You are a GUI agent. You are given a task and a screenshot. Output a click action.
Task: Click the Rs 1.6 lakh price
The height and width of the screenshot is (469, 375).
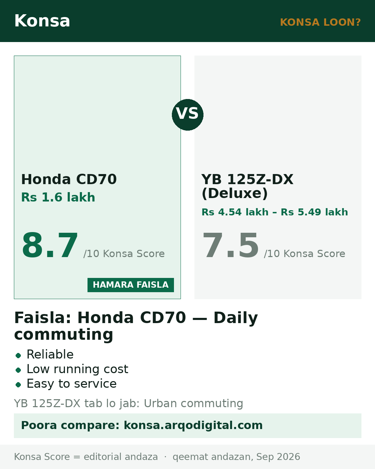58,197
